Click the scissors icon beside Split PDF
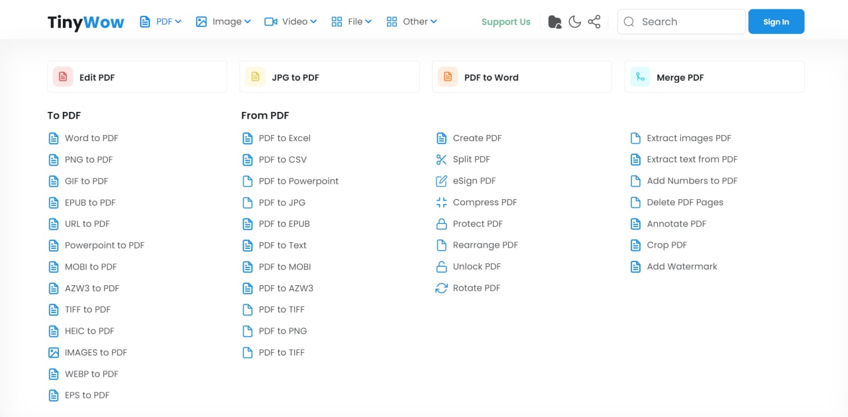Screen dimensions: 848x417 [441, 160]
